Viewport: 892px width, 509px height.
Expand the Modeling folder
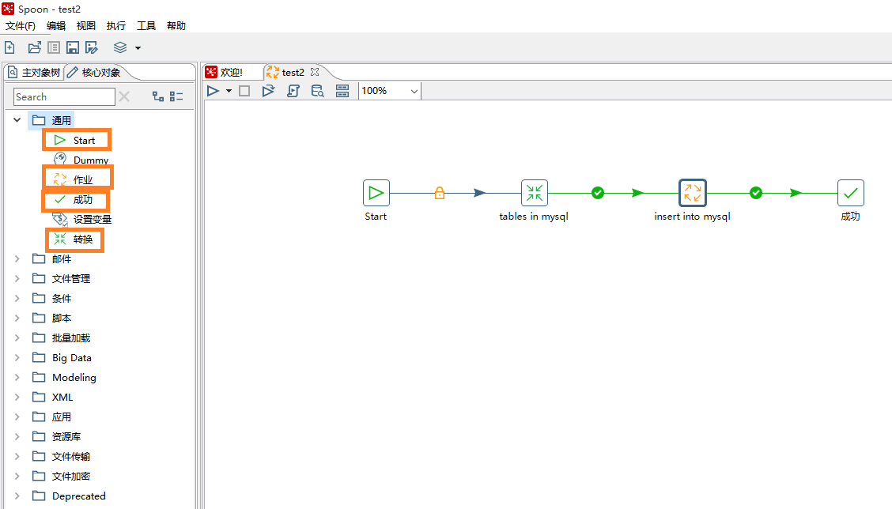pos(17,377)
